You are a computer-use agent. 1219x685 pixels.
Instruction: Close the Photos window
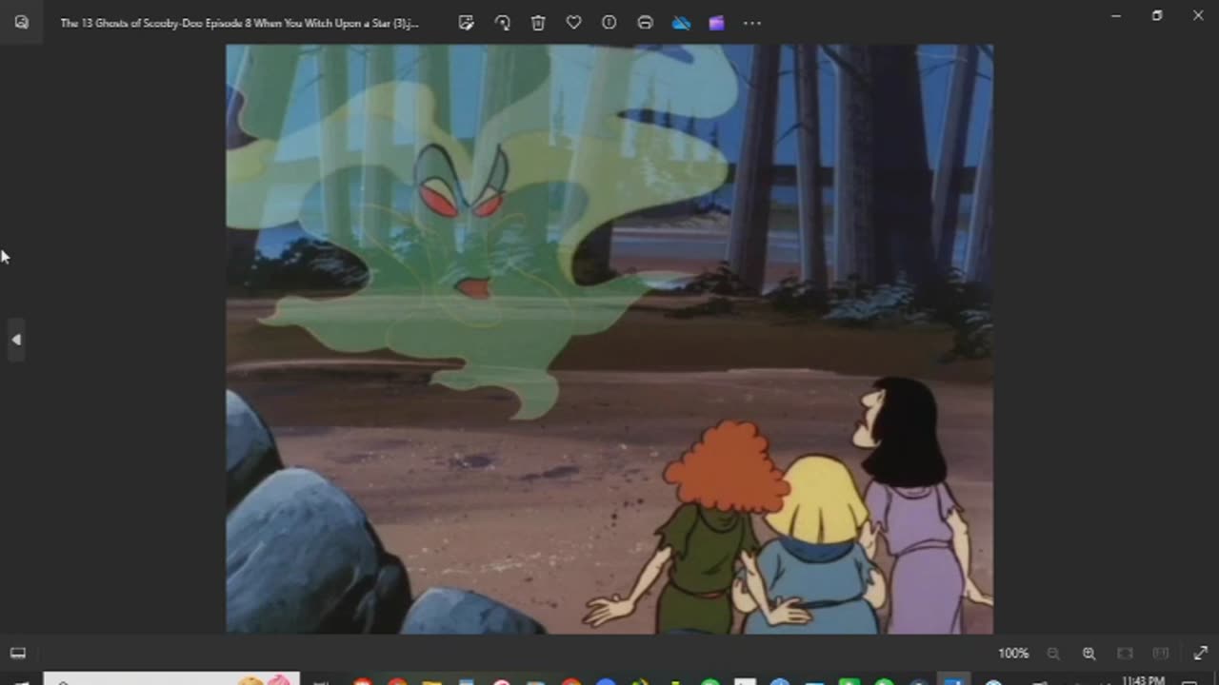click(1198, 15)
